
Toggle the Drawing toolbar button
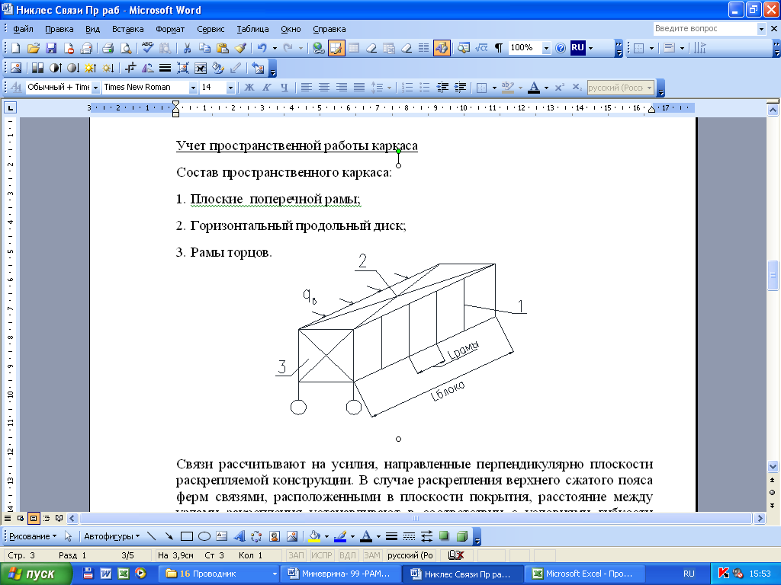tap(442, 48)
